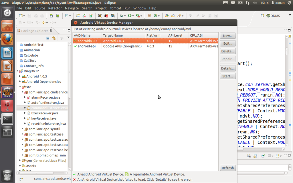Open the Android SDK Manager icon
The width and height of the screenshot is (293, 183).
(x=51, y=16)
